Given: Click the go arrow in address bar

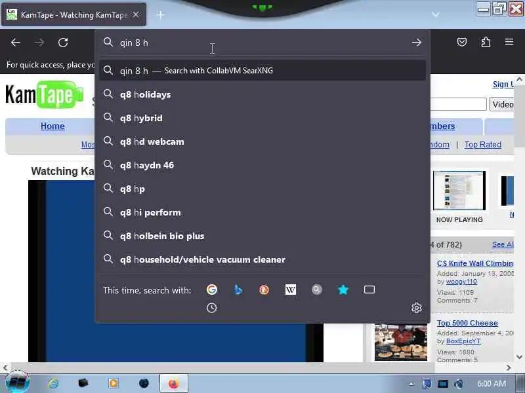Looking at the screenshot, I should coord(417,43).
